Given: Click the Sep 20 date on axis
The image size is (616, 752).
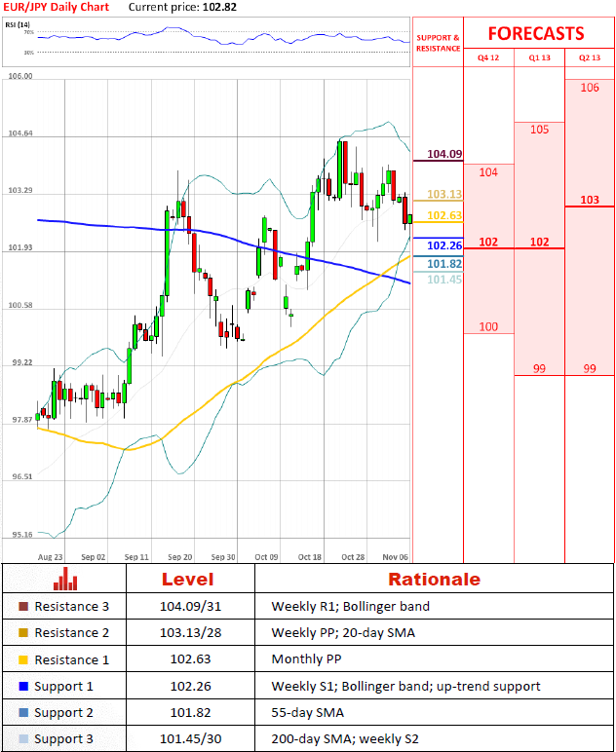Looking at the screenshot, I should pyautogui.click(x=179, y=557).
